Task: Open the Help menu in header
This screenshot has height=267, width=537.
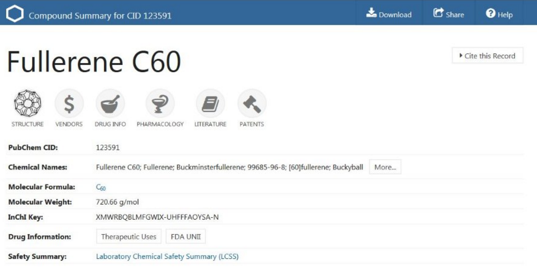Action: [499, 14]
